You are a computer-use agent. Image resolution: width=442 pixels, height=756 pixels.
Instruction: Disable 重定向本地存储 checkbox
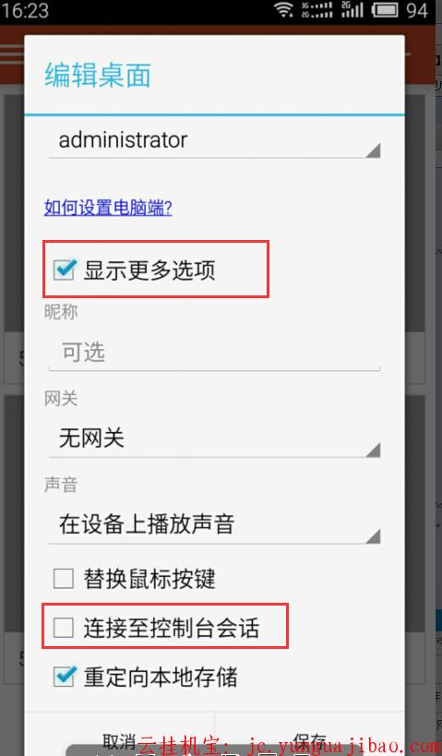point(64,677)
